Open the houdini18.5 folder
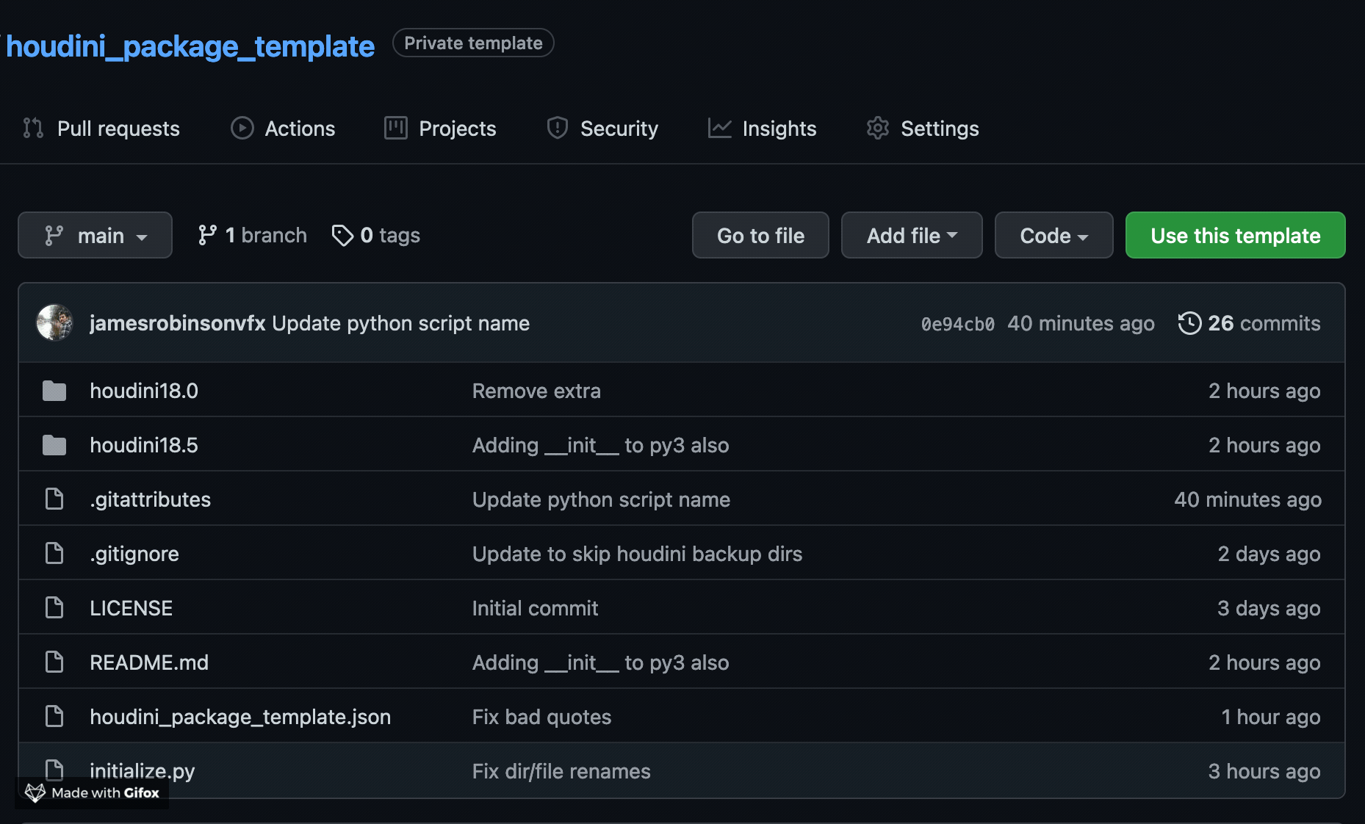The width and height of the screenshot is (1365, 824). pyautogui.click(x=144, y=445)
